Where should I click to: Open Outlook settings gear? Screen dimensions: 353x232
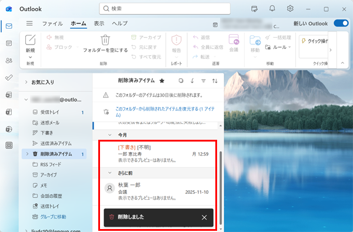coord(290,9)
